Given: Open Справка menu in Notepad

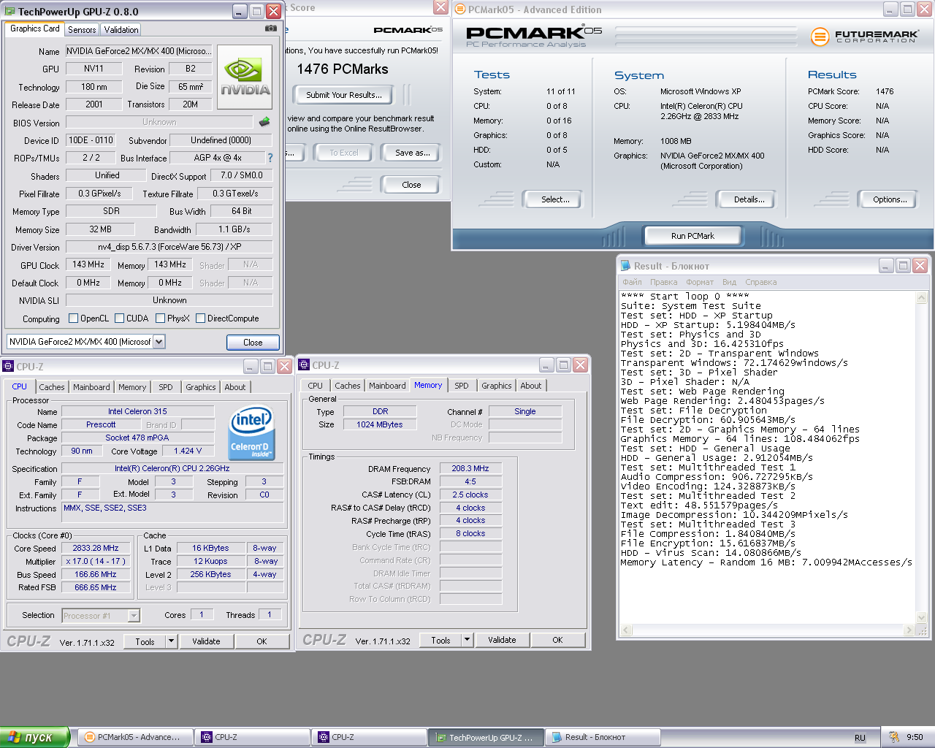Looking at the screenshot, I should tap(761, 282).
